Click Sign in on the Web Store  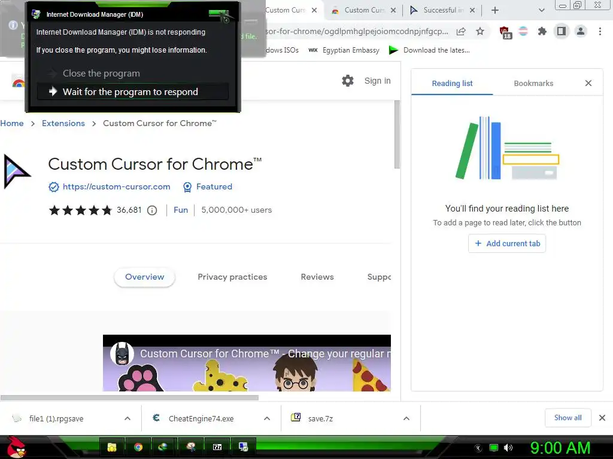(x=377, y=81)
